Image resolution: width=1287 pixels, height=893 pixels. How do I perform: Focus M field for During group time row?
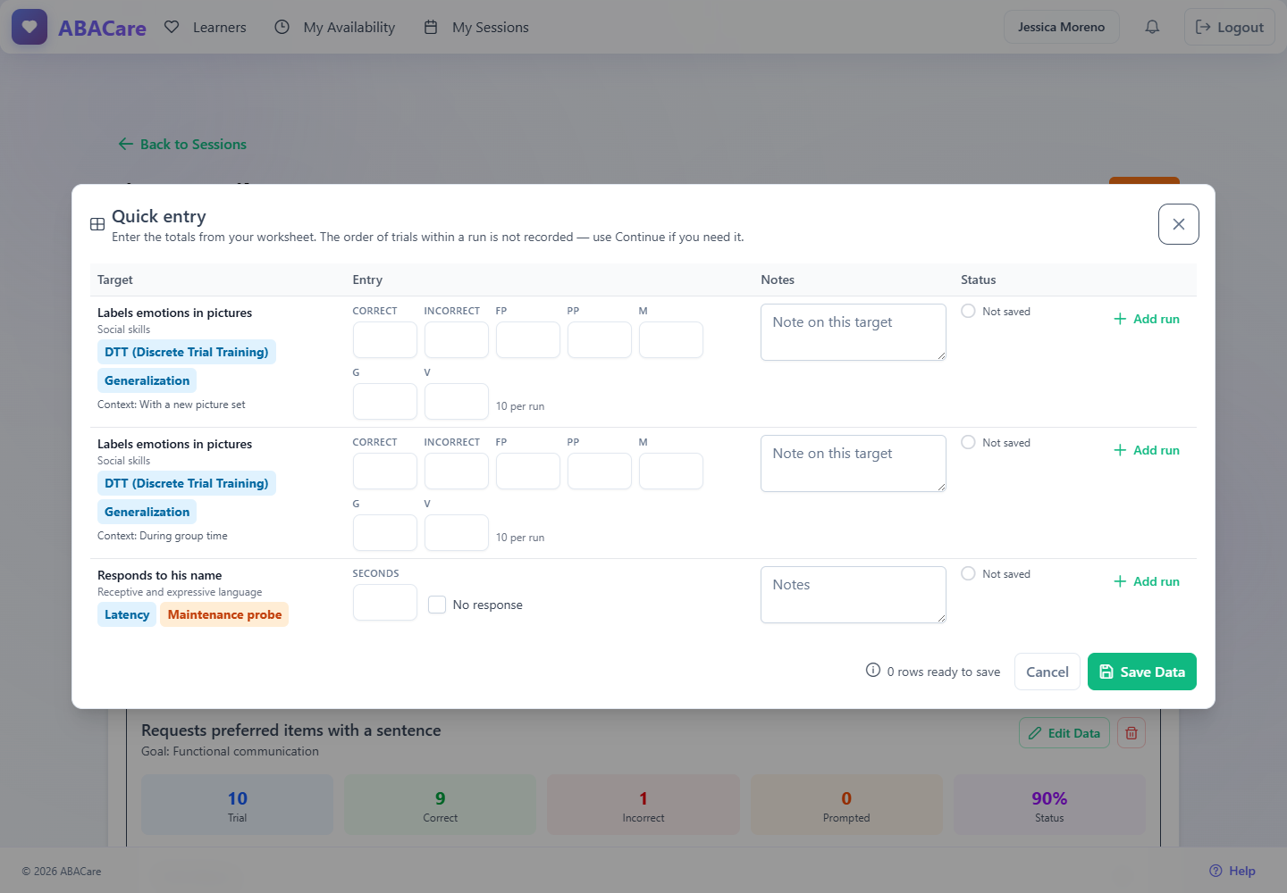671,472
